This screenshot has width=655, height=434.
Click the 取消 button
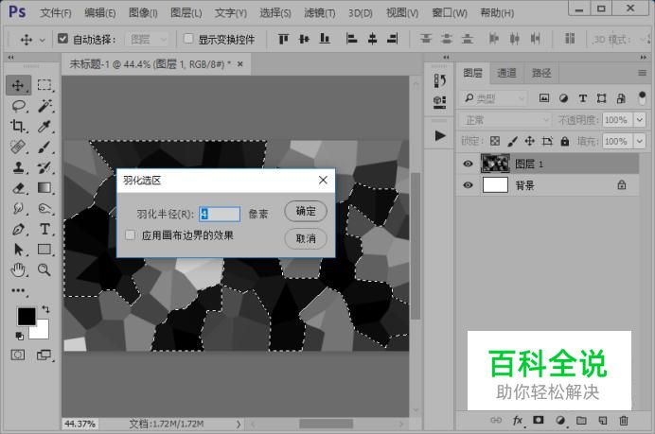(306, 238)
